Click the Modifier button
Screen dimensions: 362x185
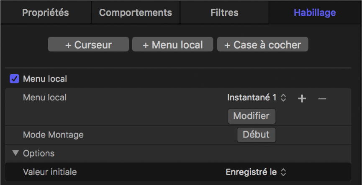coord(252,116)
